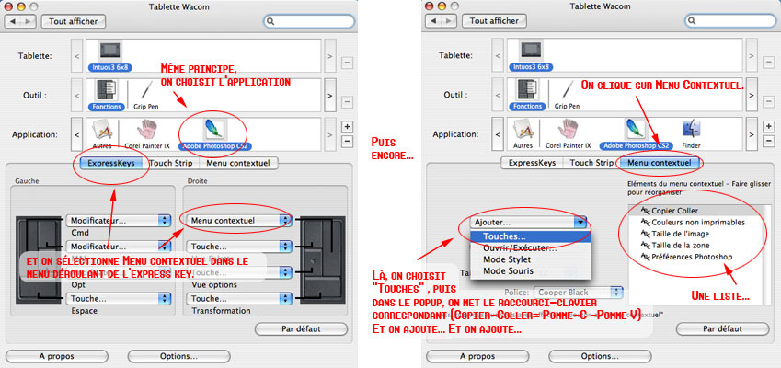781x368 pixels.
Task: Switch to Menu contextuel tab in right window
Action: [x=660, y=163]
